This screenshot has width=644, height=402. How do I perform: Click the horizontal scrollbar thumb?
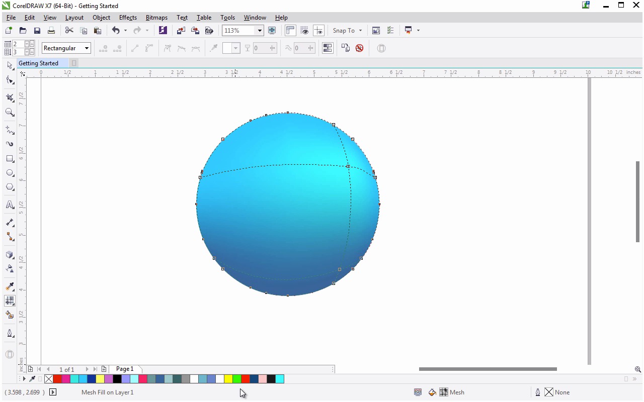coord(488,369)
